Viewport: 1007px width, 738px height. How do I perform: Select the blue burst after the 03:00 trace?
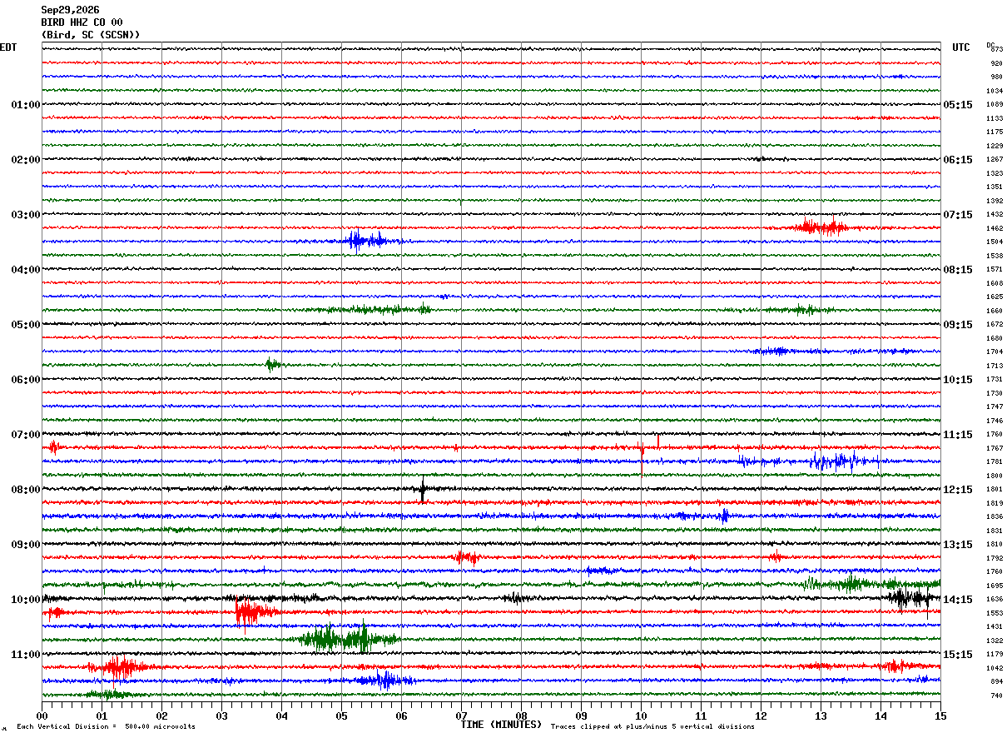click(366, 241)
